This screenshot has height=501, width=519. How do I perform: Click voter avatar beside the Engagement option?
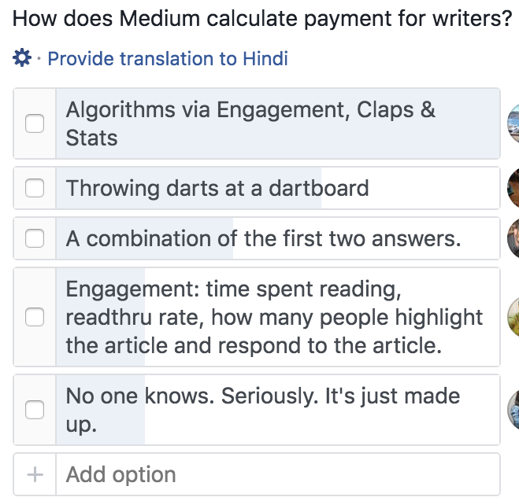pyautogui.click(x=513, y=317)
